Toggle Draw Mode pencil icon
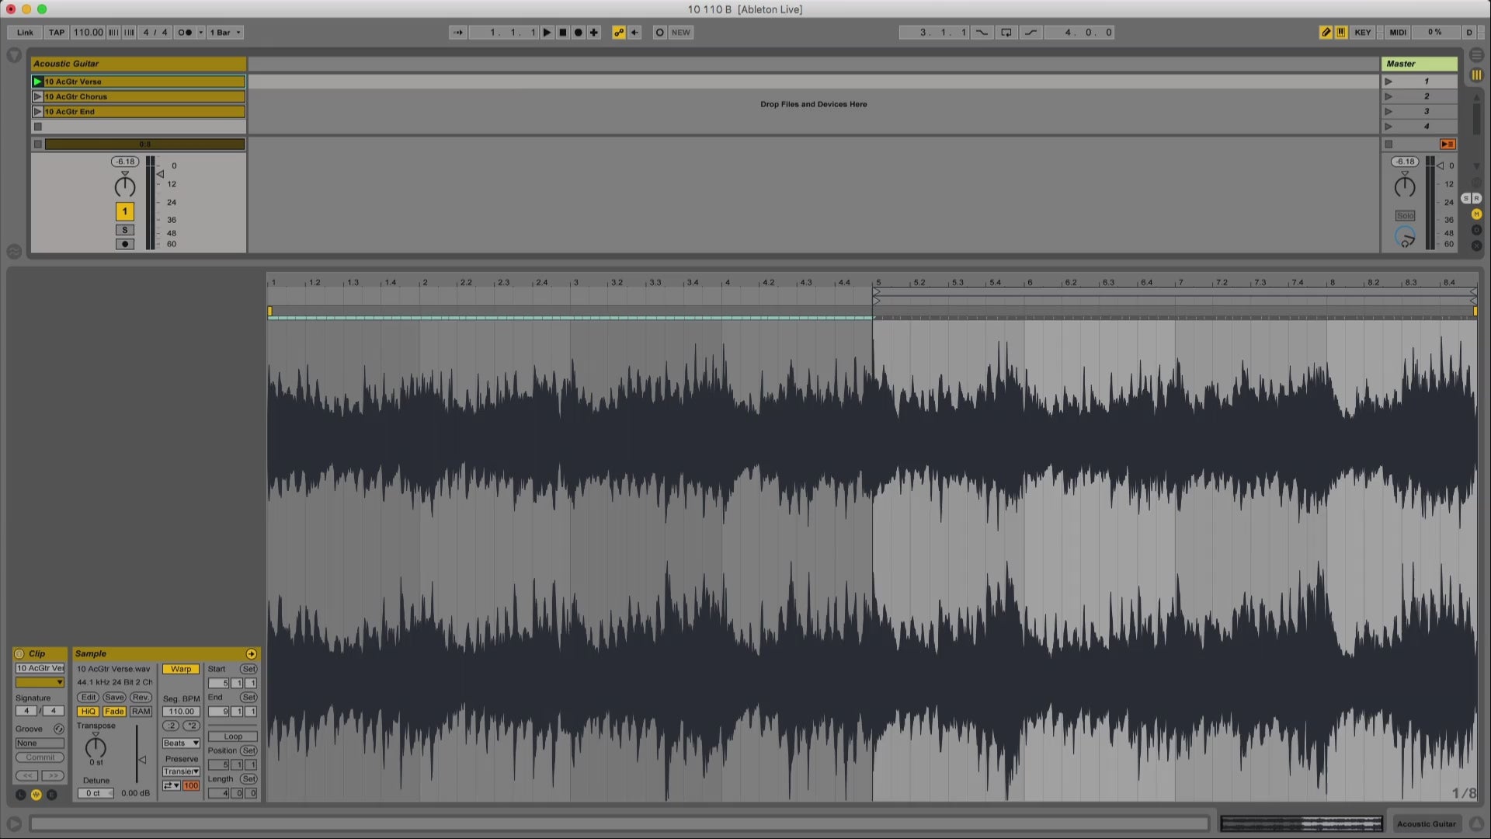1491x839 pixels. point(1326,33)
